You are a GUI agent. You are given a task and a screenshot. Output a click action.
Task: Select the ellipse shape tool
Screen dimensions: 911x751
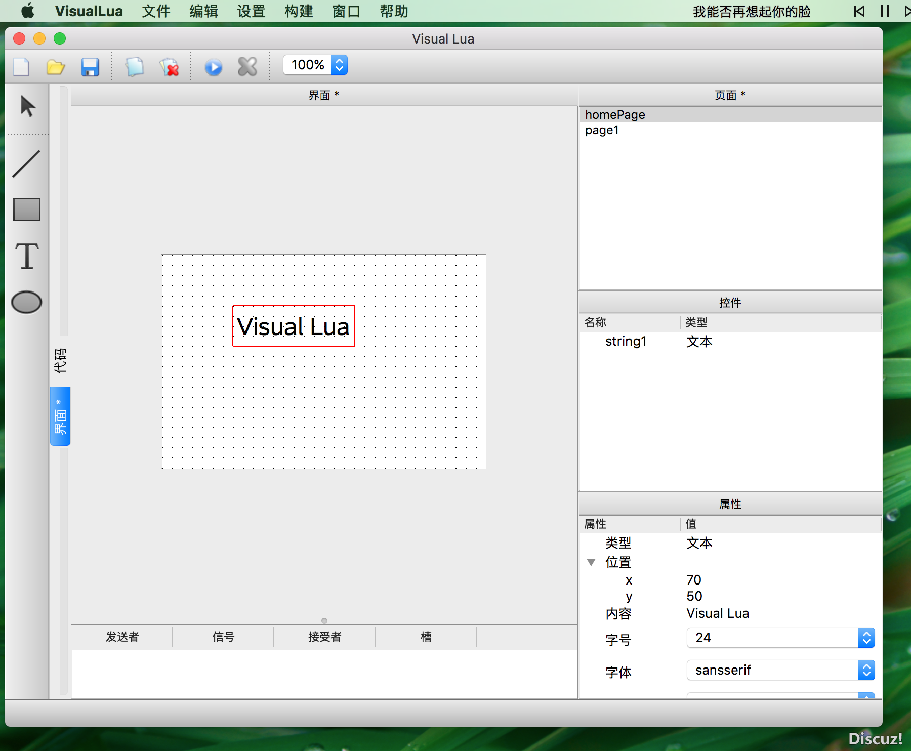click(27, 302)
